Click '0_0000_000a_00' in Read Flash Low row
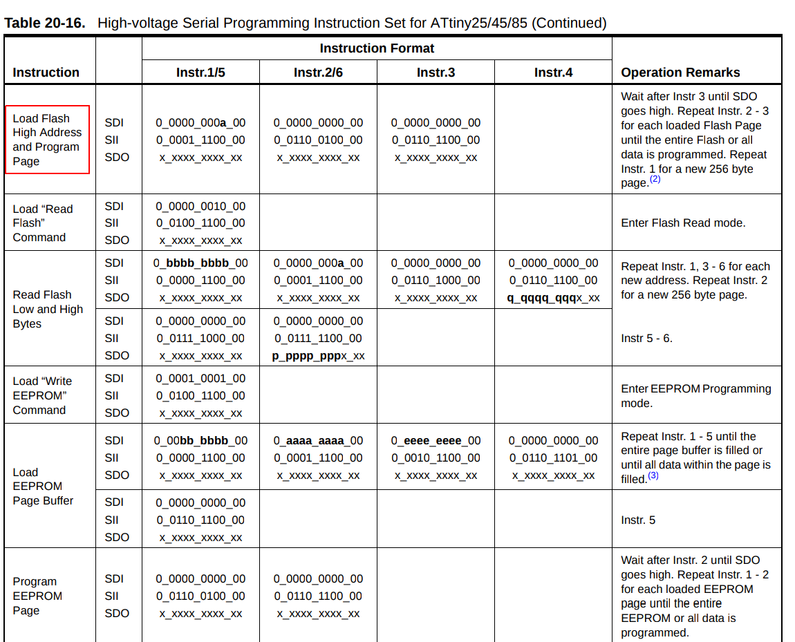The width and height of the screenshot is (795, 642). (319, 263)
